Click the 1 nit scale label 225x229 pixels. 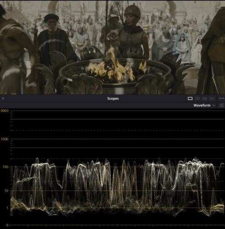pyautogui.click(x=7, y=208)
